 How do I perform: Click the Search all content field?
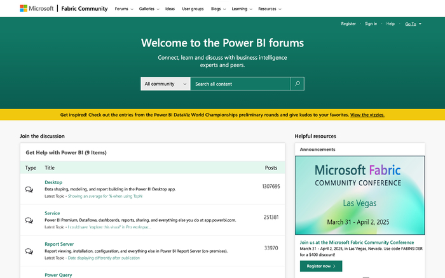pos(240,84)
